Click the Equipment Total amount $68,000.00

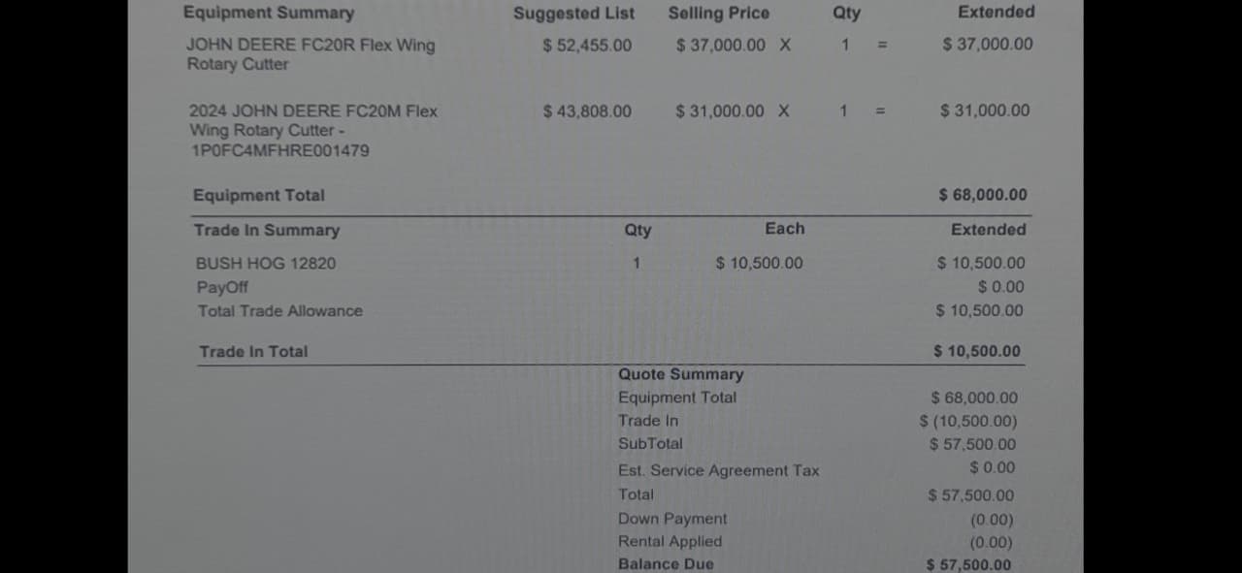(983, 195)
